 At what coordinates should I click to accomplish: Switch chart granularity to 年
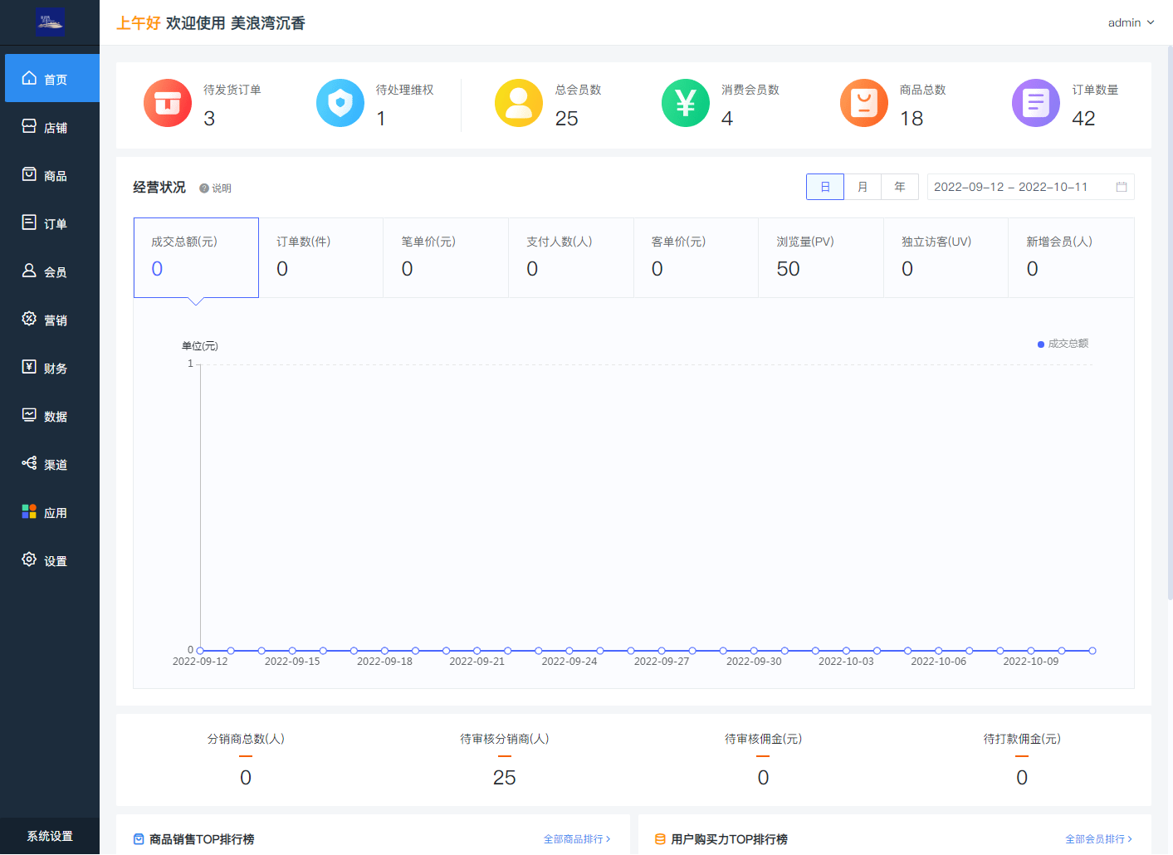pos(900,187)
